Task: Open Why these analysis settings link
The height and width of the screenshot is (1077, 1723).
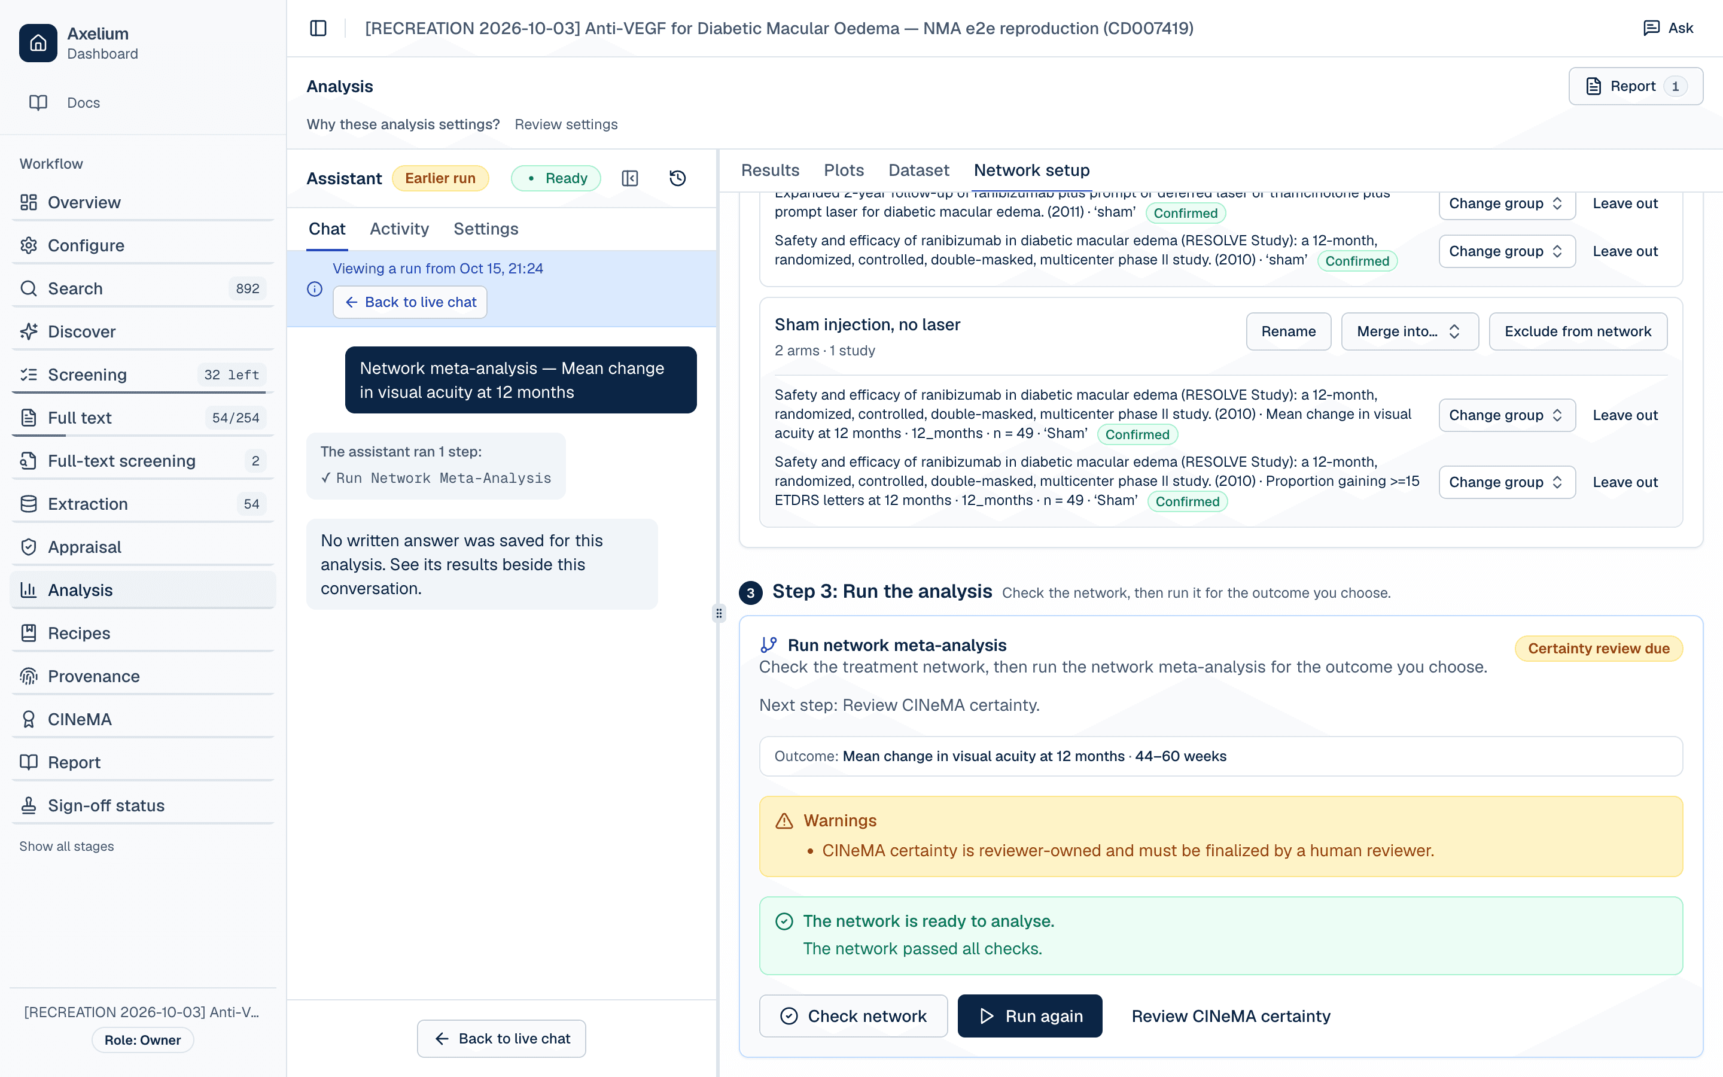Action: click(x=403, y=124)
